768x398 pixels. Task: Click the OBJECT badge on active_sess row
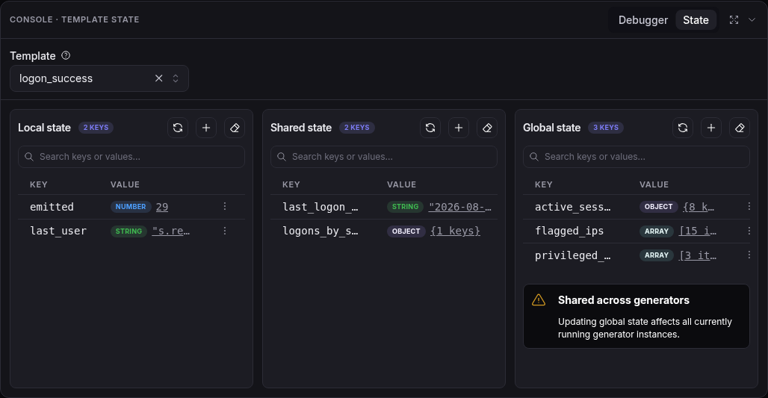[x=659, y=207]
